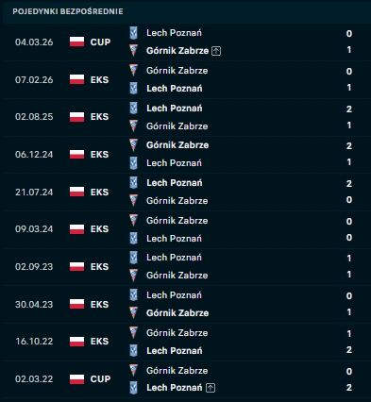Click Górnik Zabrze crest in 07.02.26 match
371x402 pixels.
(134, 71)
